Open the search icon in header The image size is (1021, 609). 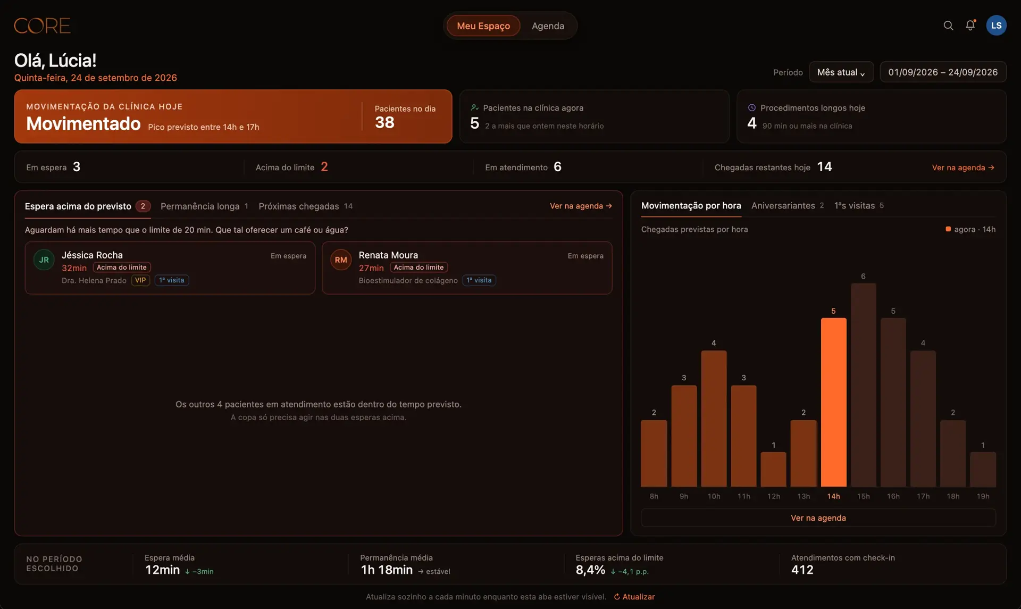[x=948, y=26]
